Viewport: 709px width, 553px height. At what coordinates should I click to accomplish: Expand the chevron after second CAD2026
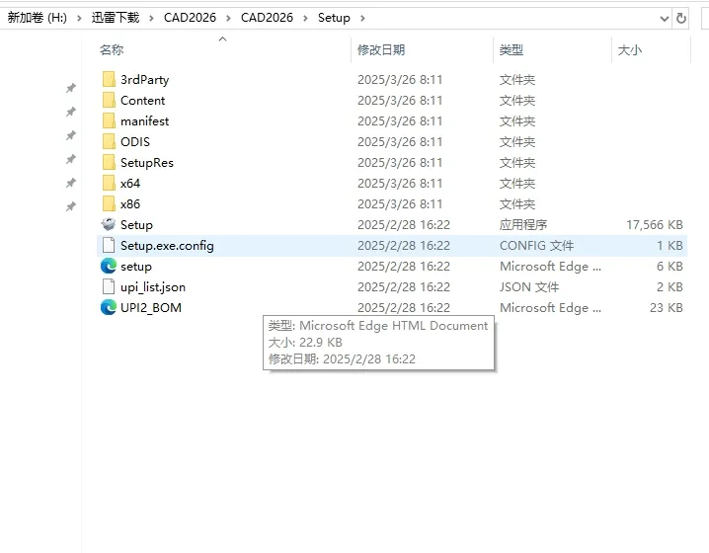306,18
